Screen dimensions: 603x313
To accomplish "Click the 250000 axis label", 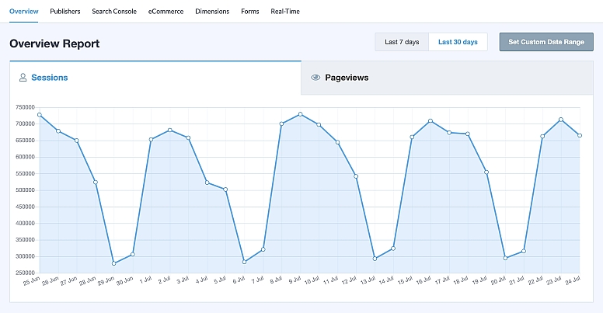I will [25, 273].
